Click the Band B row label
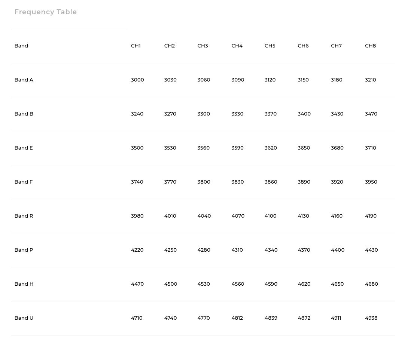 click(x=24, y=114)
